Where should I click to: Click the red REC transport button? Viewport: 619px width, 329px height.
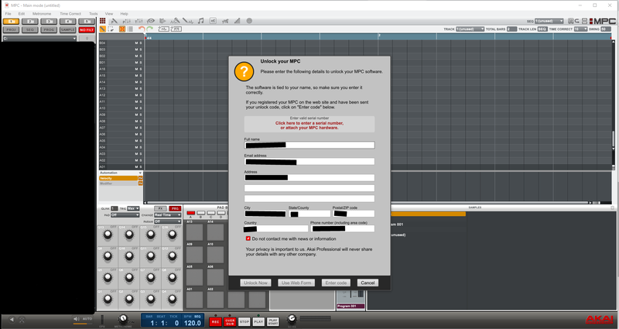coord(215,321)
